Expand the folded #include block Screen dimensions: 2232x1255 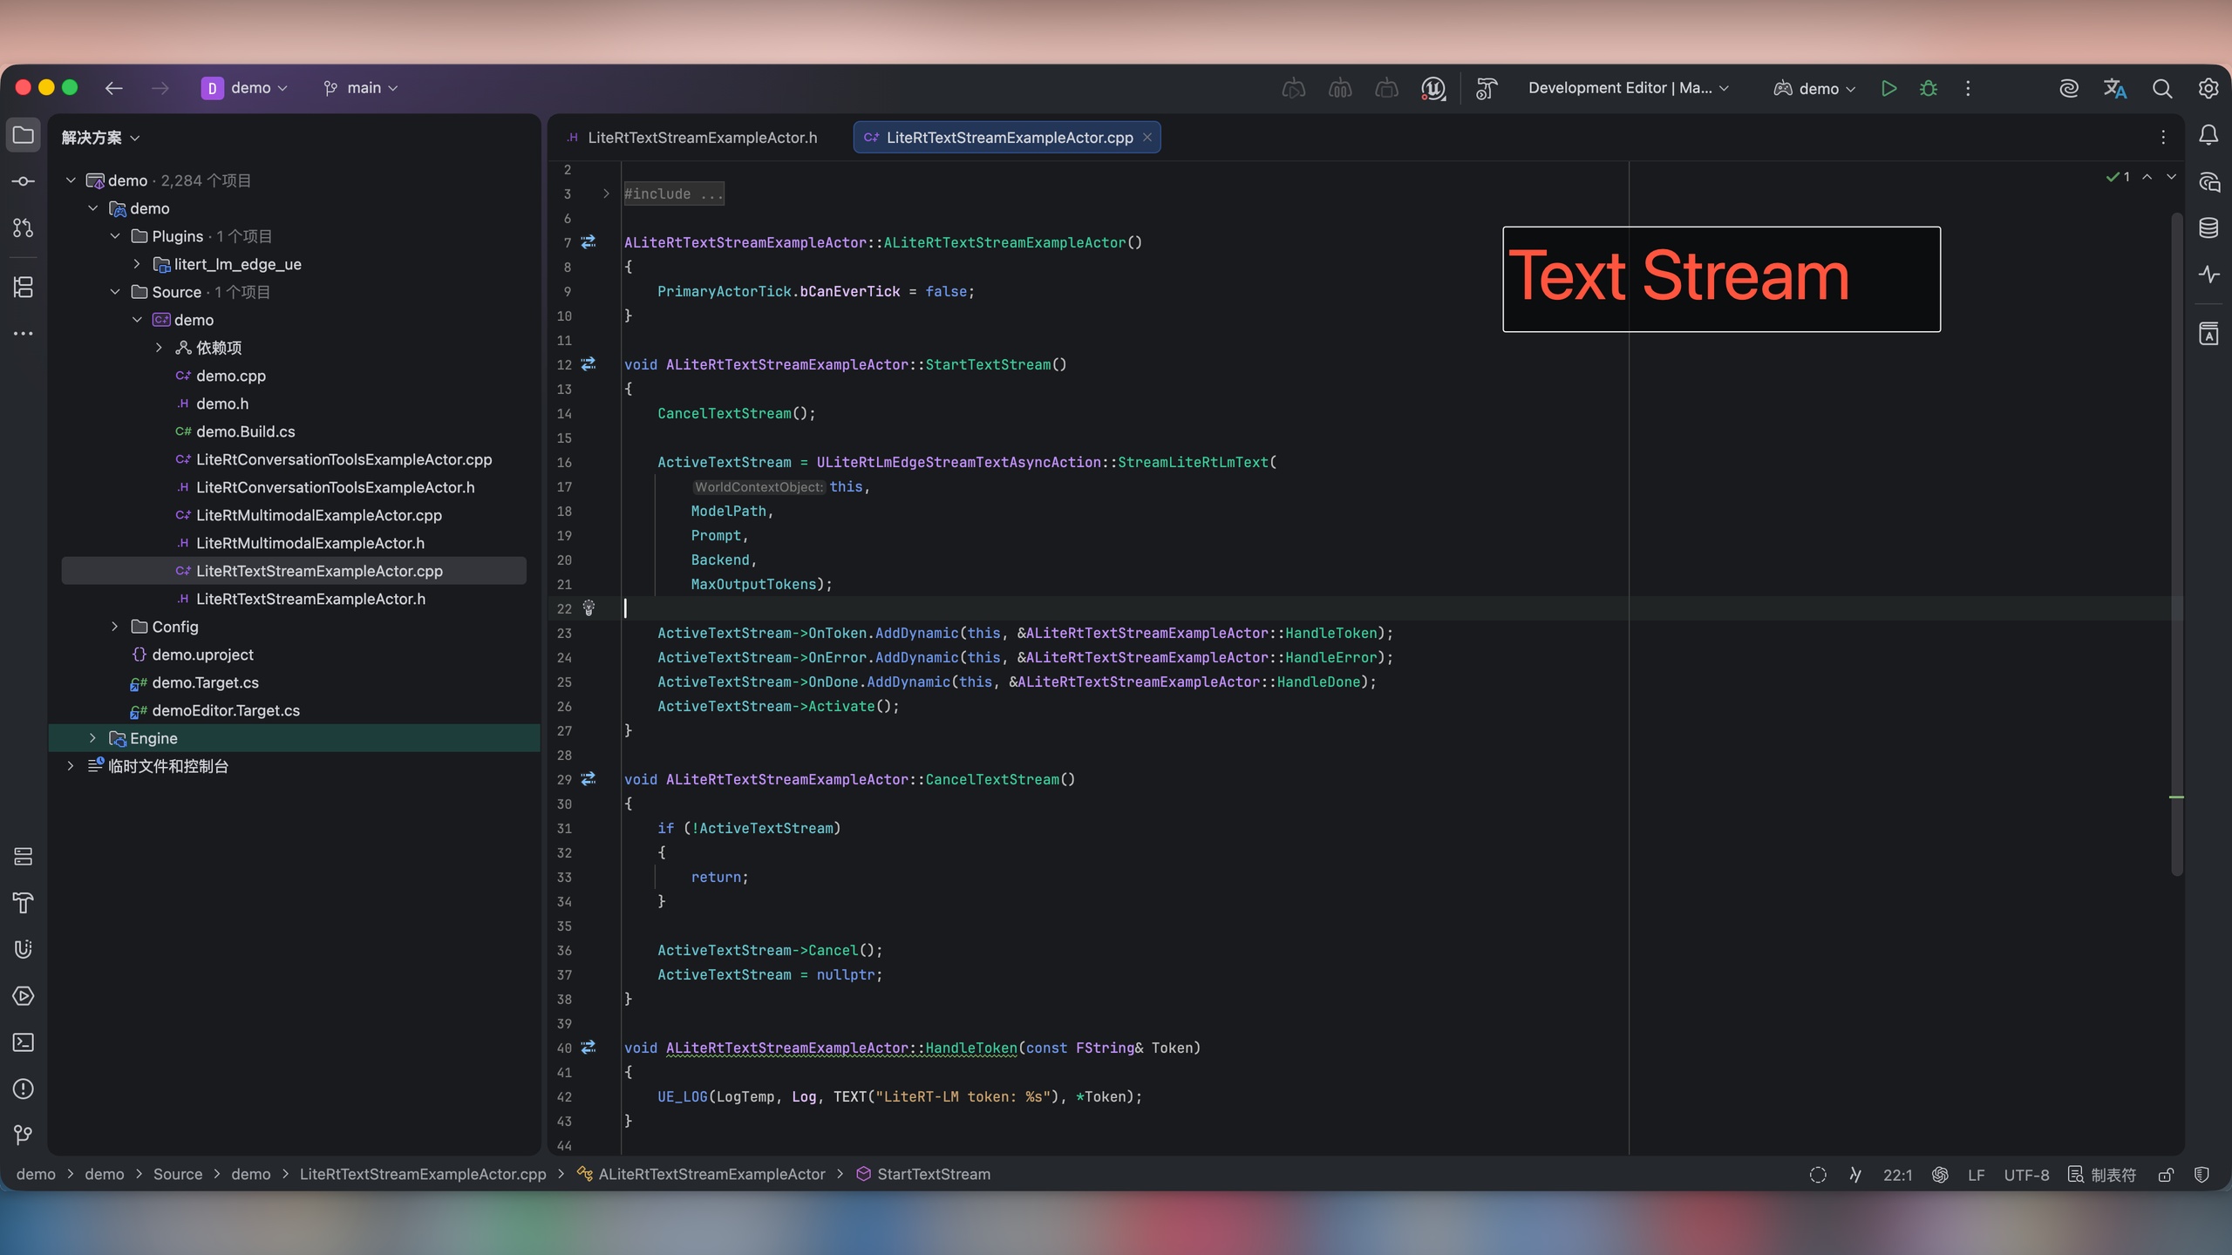pos(606,193)
